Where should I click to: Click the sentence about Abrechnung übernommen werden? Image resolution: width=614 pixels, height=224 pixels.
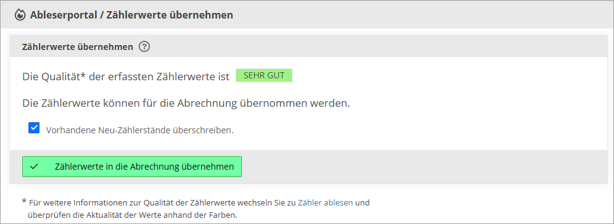coord(186,104)
